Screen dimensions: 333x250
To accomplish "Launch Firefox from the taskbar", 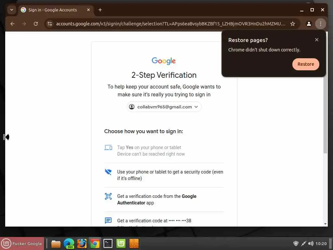I will point(82,243).
